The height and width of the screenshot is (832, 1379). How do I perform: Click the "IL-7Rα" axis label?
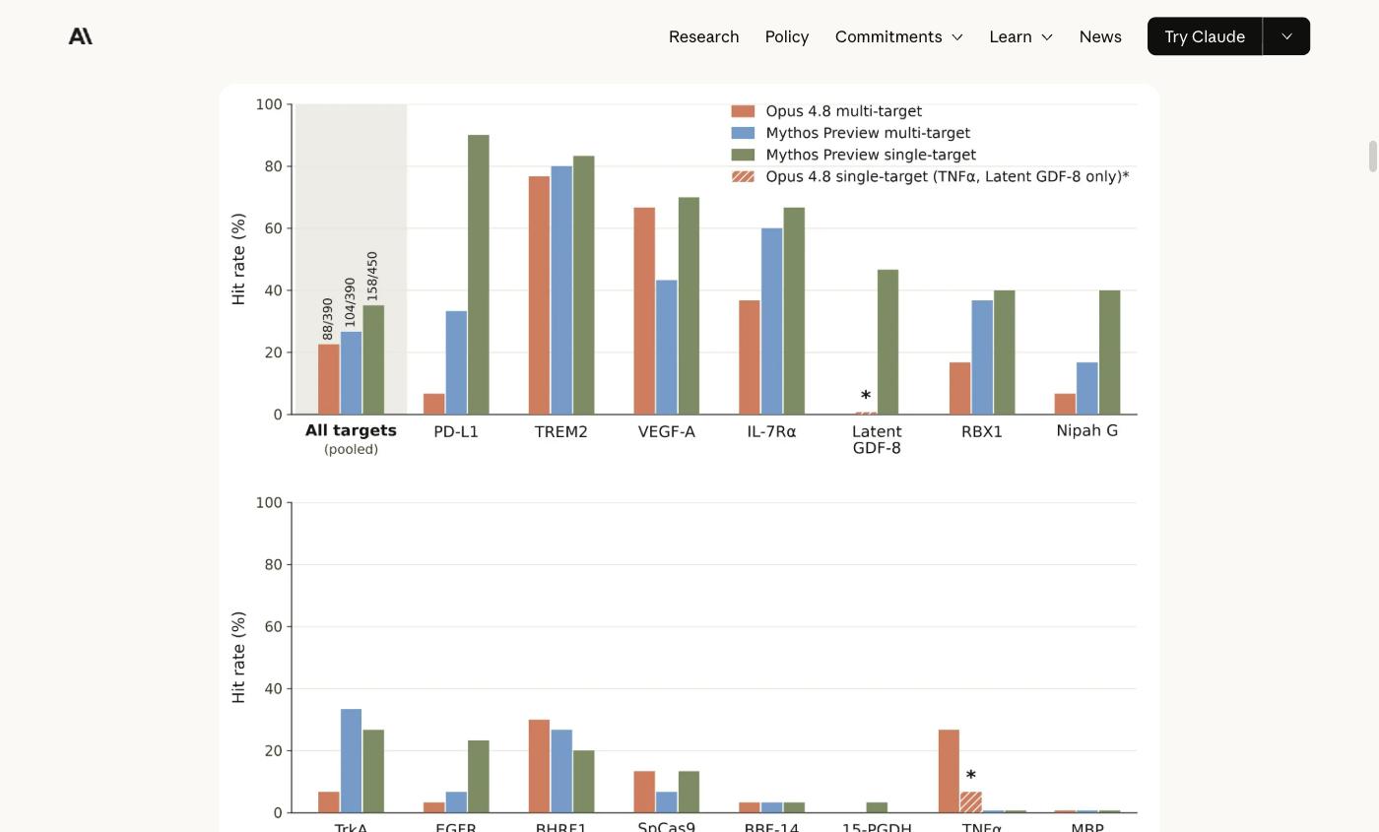[x=771, y=431]
